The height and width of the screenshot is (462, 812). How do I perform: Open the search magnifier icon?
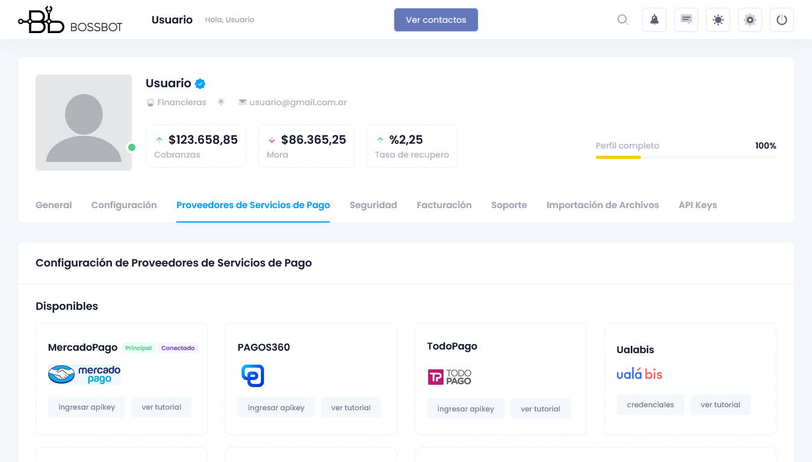click(x=623, y=20)
